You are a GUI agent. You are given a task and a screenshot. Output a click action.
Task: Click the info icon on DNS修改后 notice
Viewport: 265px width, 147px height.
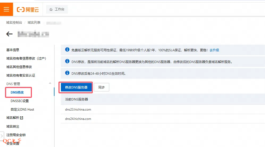[x=67, y=73]
